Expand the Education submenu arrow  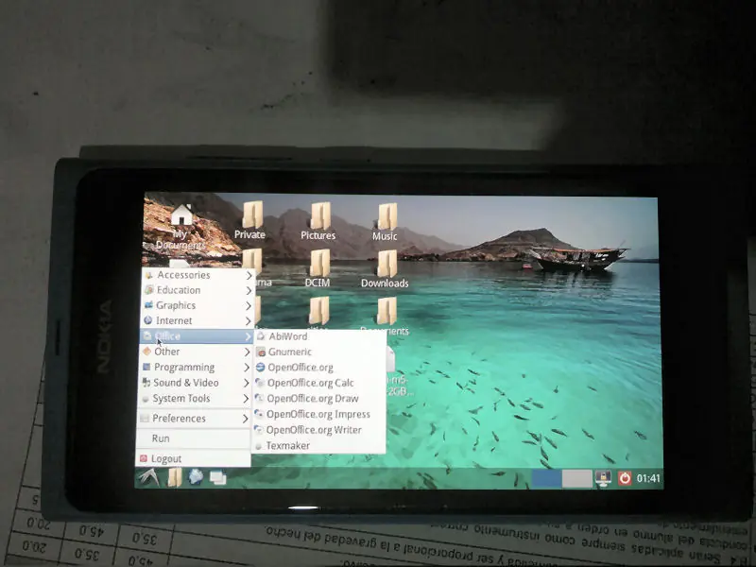pyautogui.click(x=249, y=290)
